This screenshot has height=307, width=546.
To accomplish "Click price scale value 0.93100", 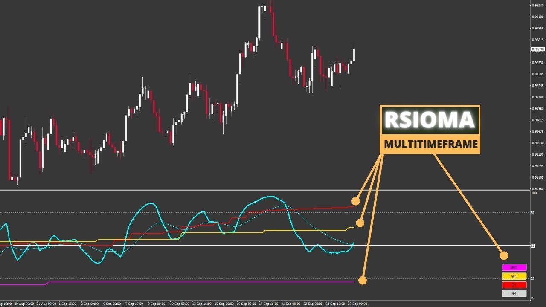I will pos(537,17).
